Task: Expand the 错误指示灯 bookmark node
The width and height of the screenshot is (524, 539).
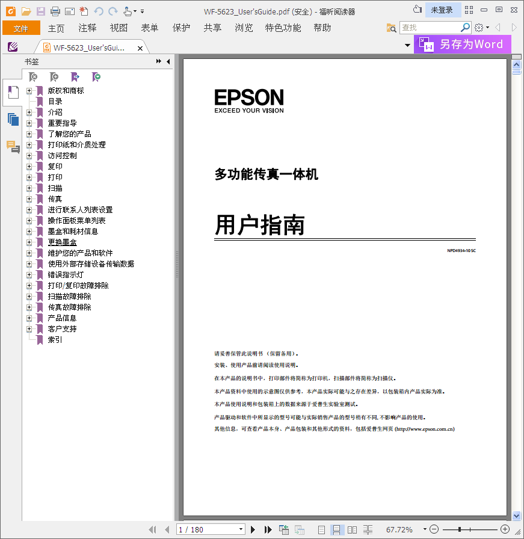Action: point(29,275)
